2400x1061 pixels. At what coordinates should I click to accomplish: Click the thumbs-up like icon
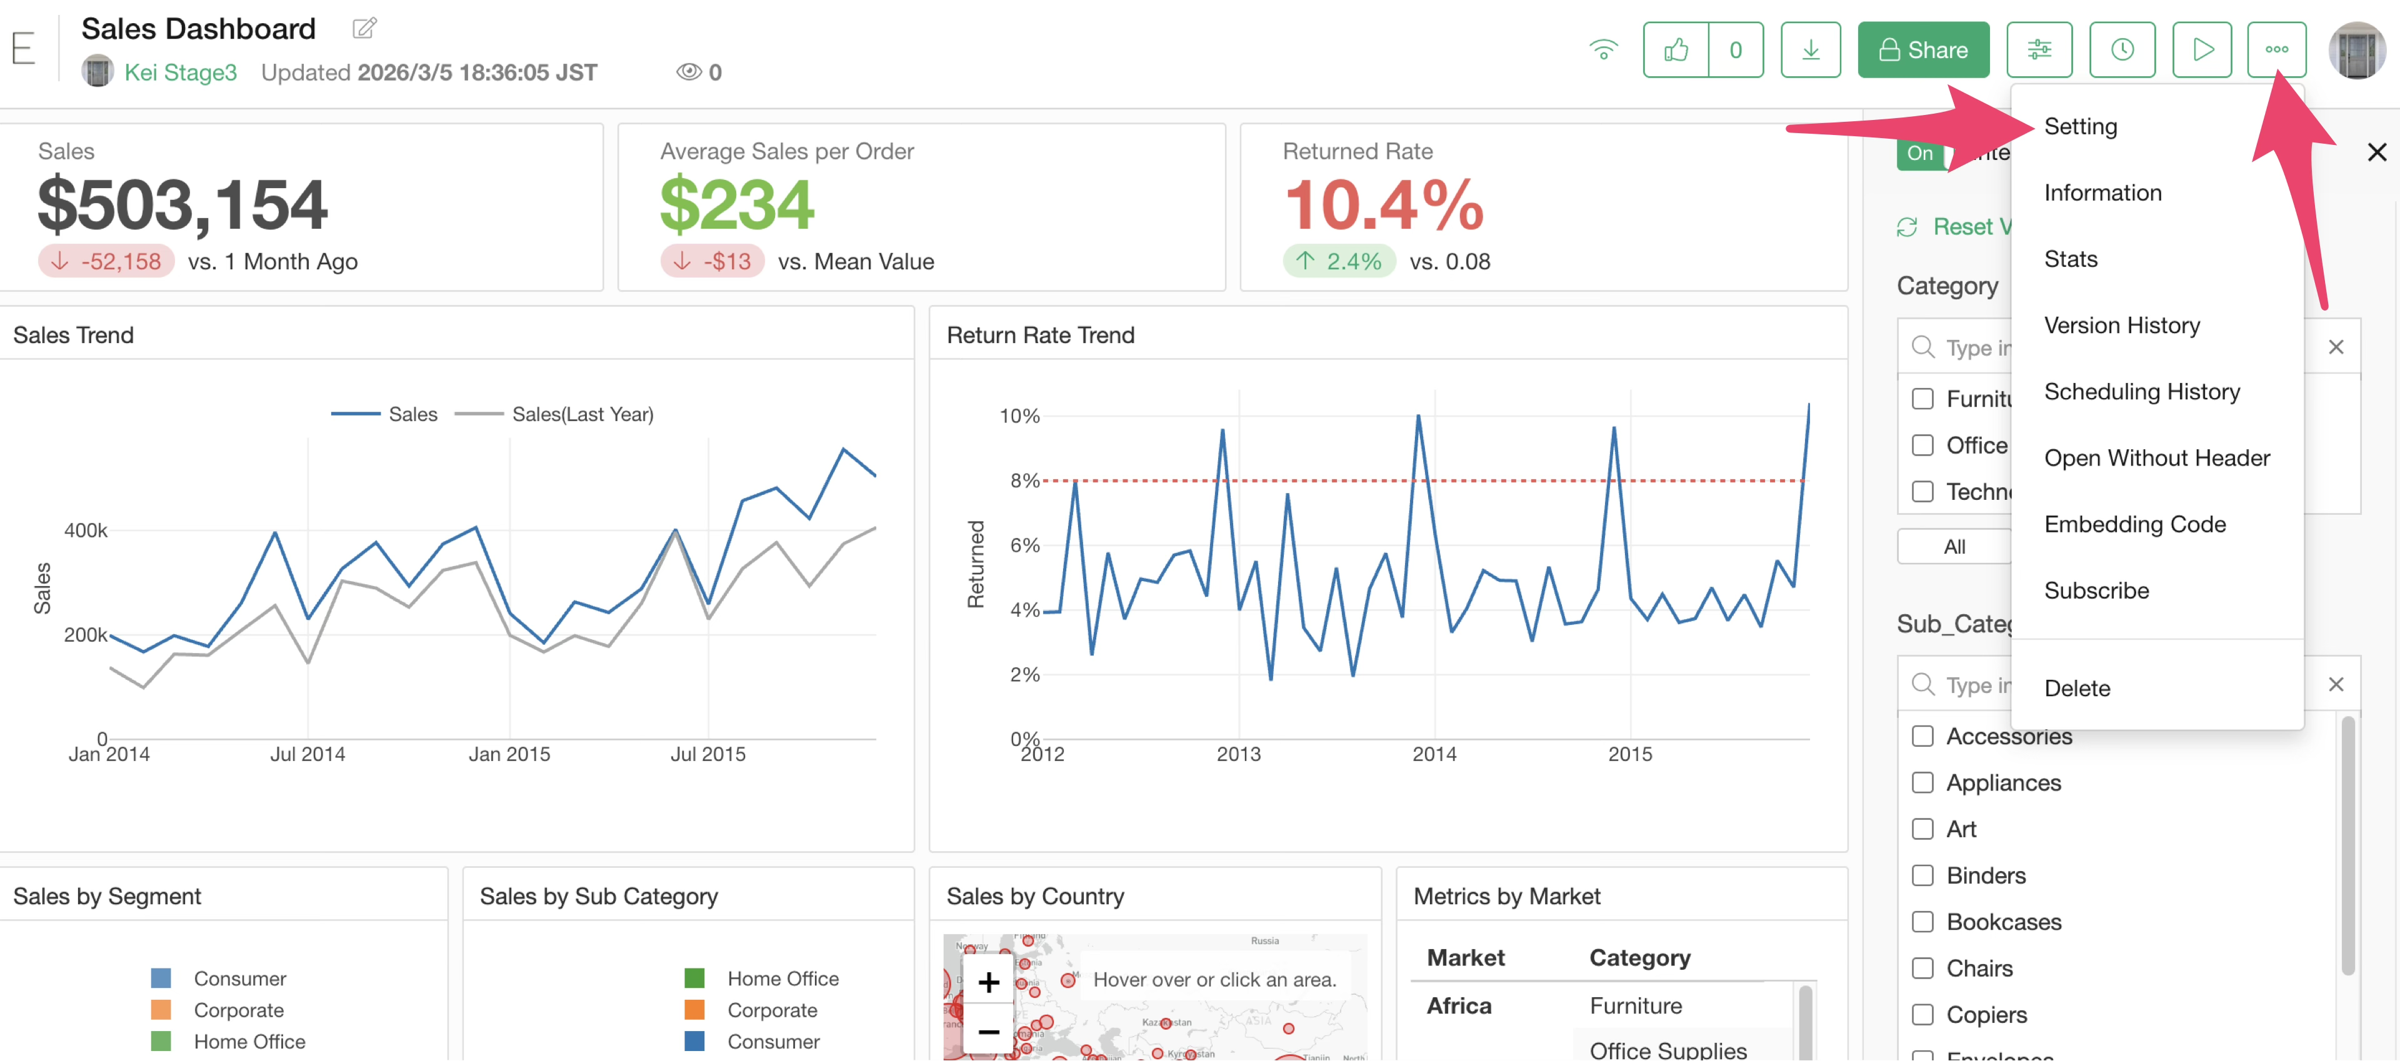coord(1675,49)
